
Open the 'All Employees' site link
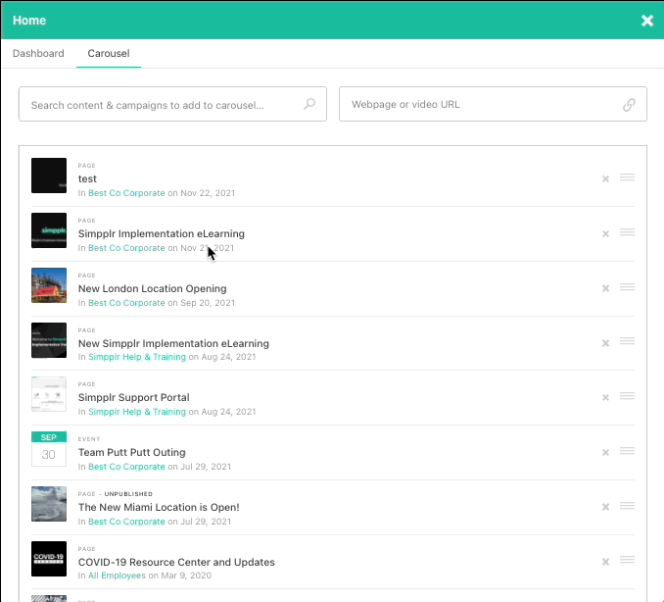tap(117, 576)
